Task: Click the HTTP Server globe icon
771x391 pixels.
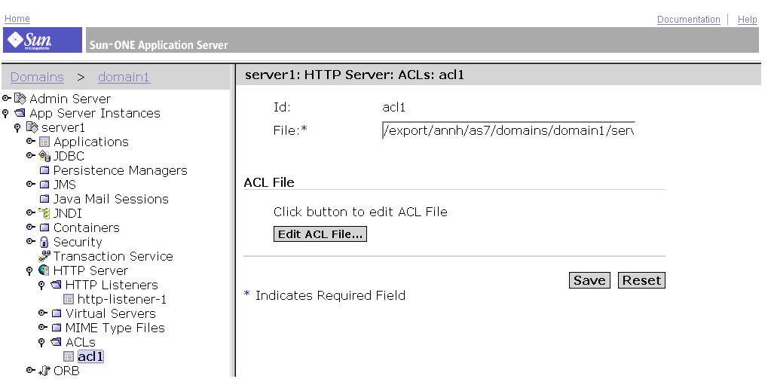Action: pos(44,270)
